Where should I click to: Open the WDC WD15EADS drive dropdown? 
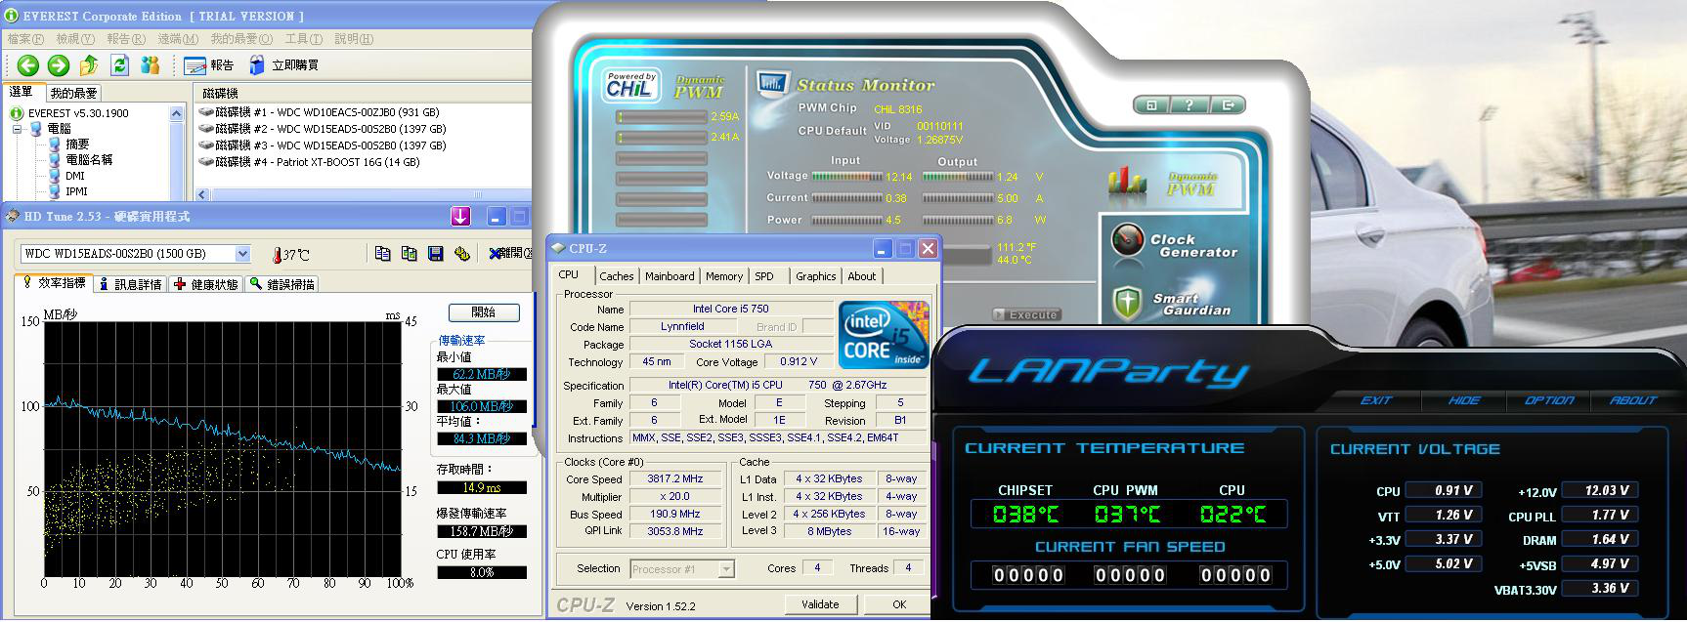pyautogui.click(x=242, y=254)
